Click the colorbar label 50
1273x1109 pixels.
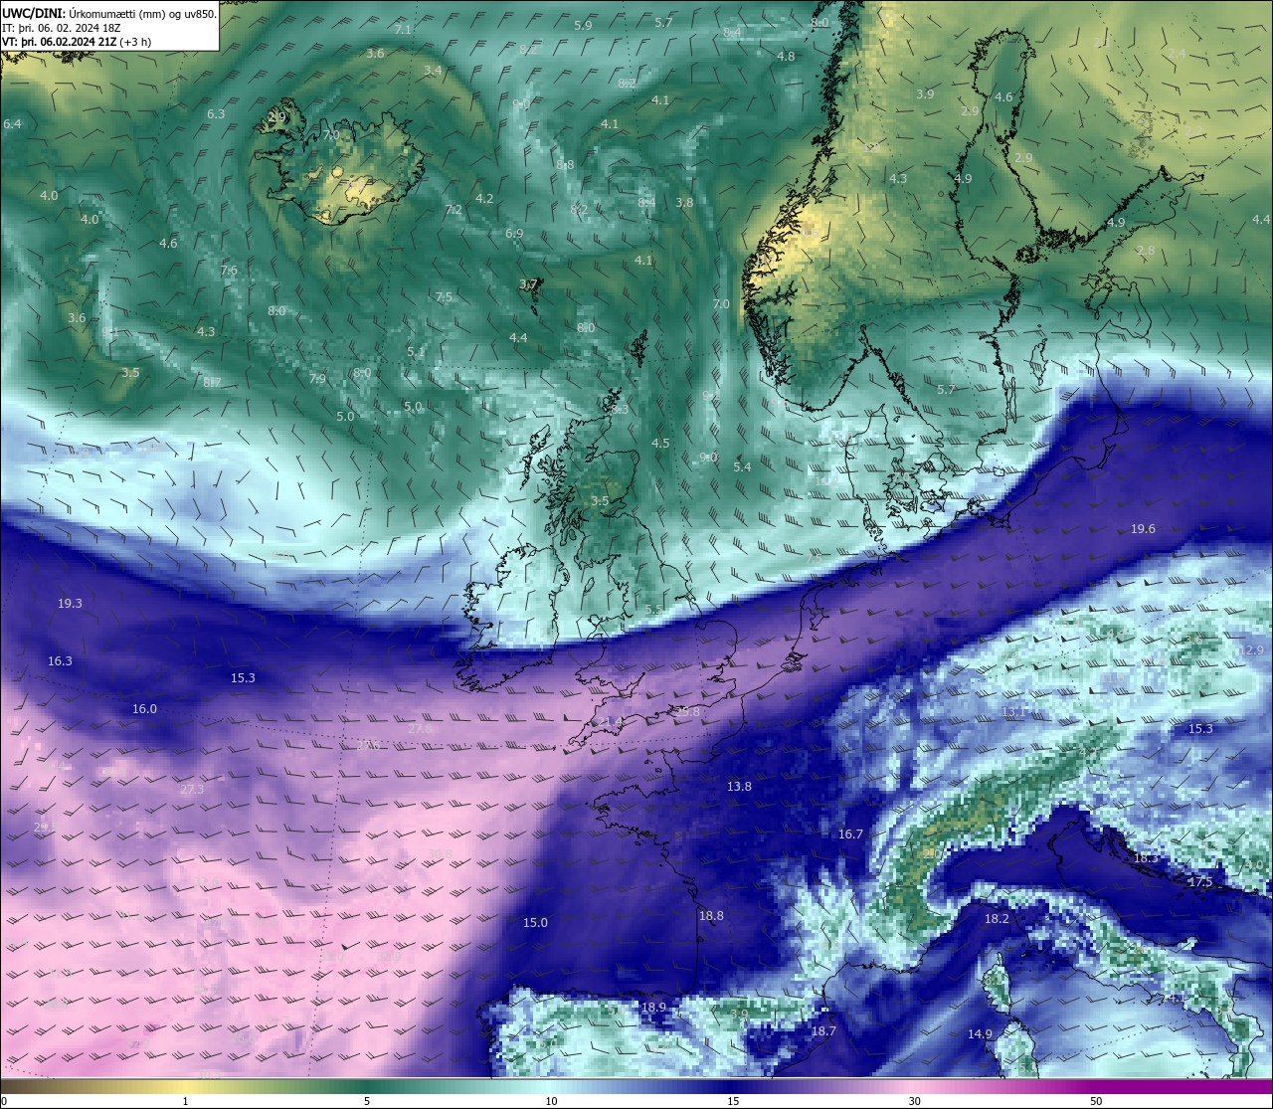tap(1096, 1101)
